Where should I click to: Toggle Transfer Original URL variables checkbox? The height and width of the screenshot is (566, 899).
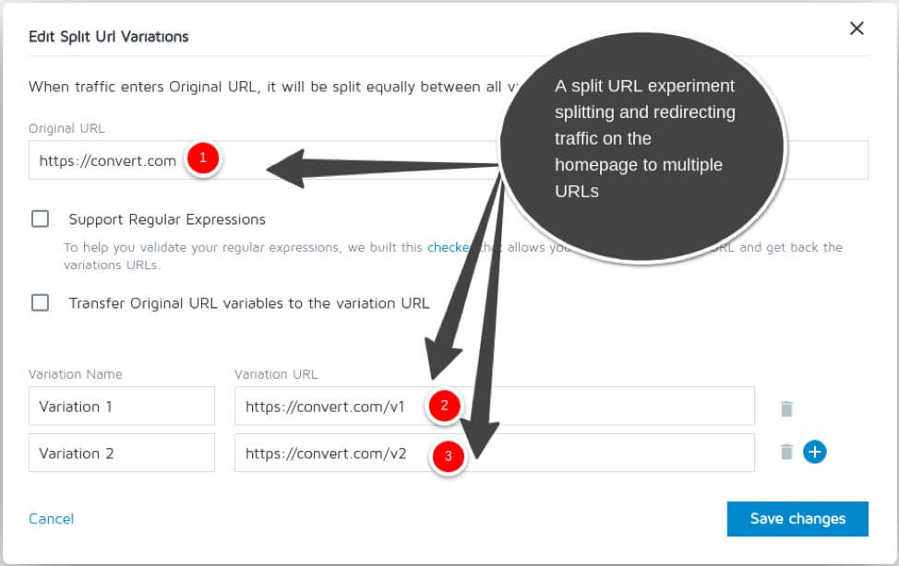click(40, 302)
